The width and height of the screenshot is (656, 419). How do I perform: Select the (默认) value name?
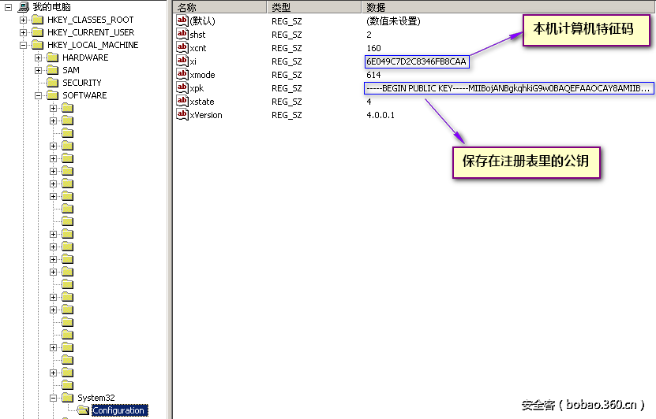click(203, 20)
